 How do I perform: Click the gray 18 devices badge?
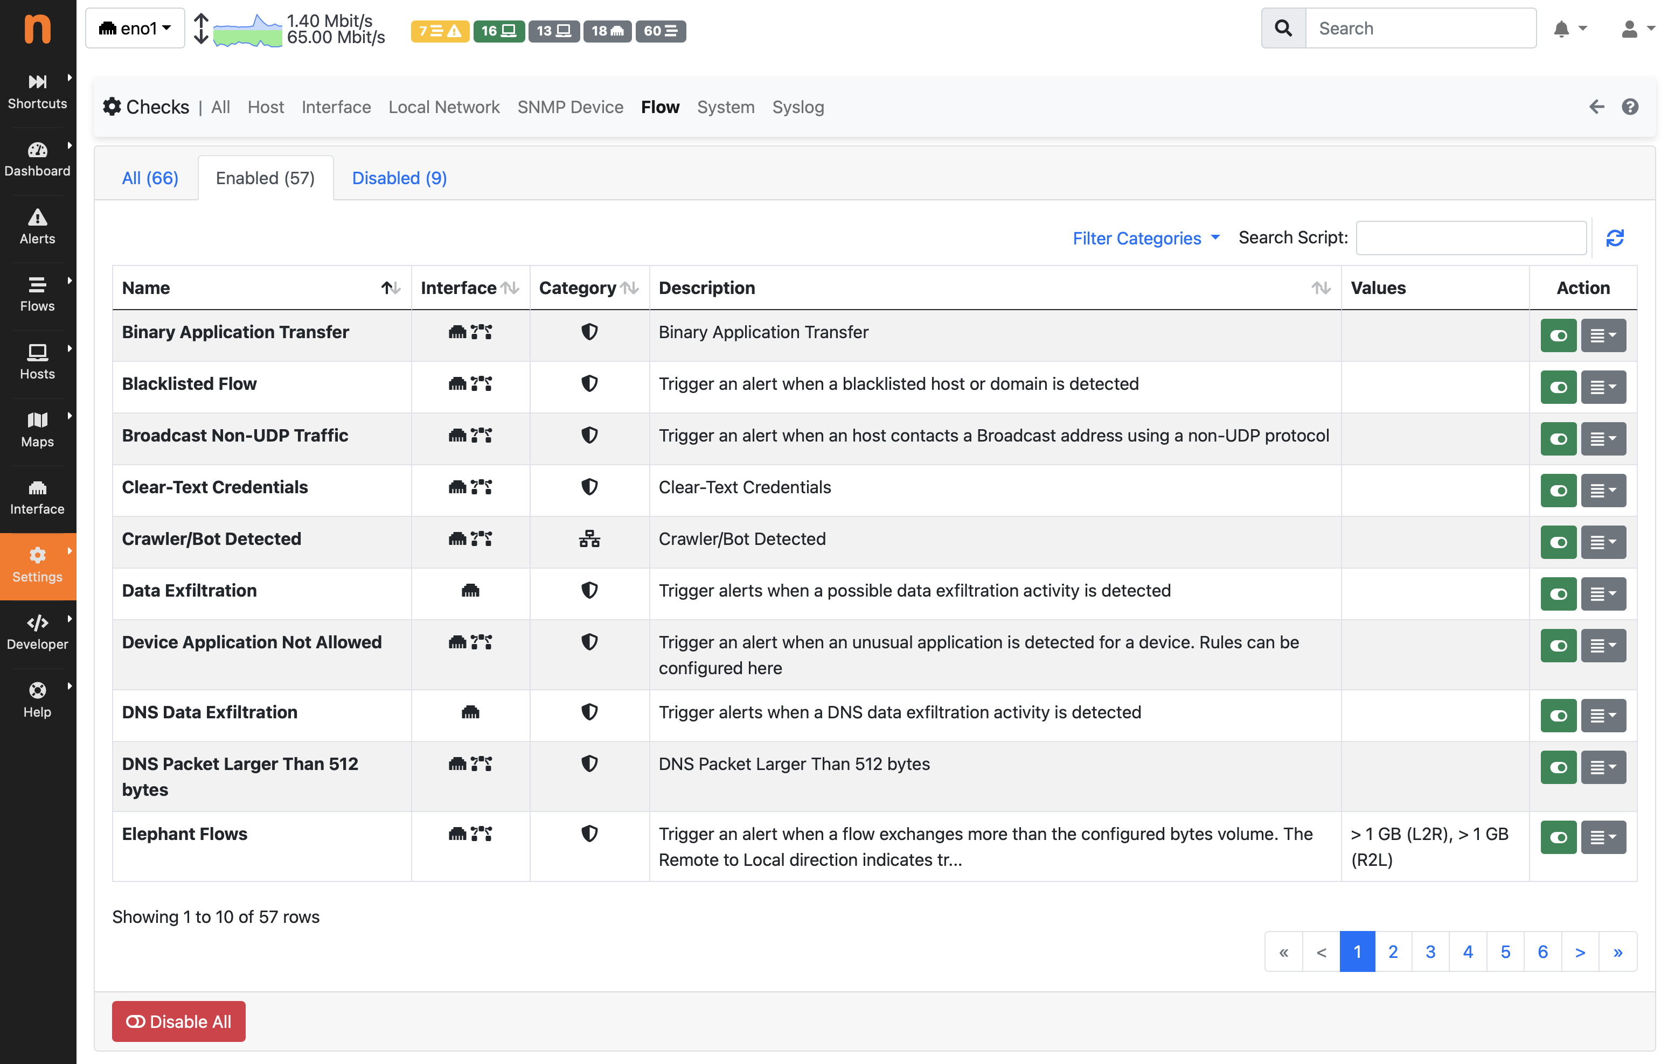pyautogui.click(x=608, y=31)
